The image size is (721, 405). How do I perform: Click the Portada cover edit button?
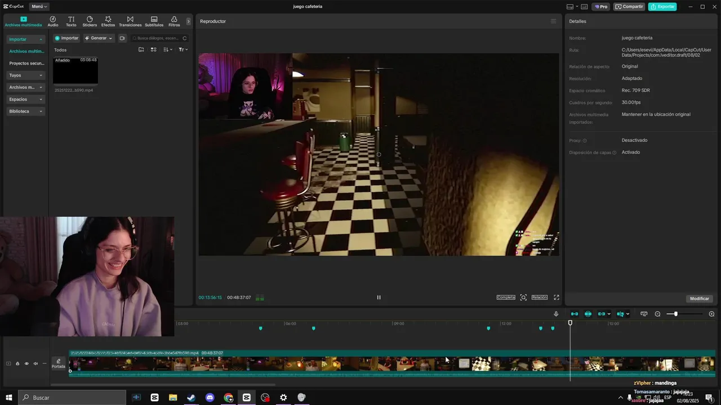point(59,364)
